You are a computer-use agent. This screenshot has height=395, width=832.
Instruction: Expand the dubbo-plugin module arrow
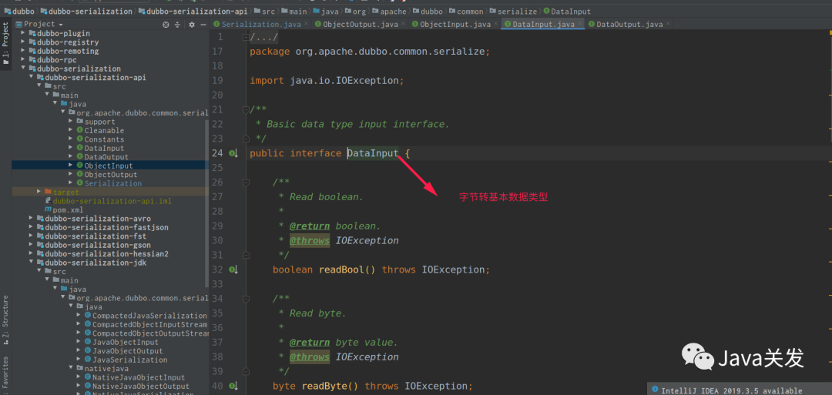click(23, 33)
